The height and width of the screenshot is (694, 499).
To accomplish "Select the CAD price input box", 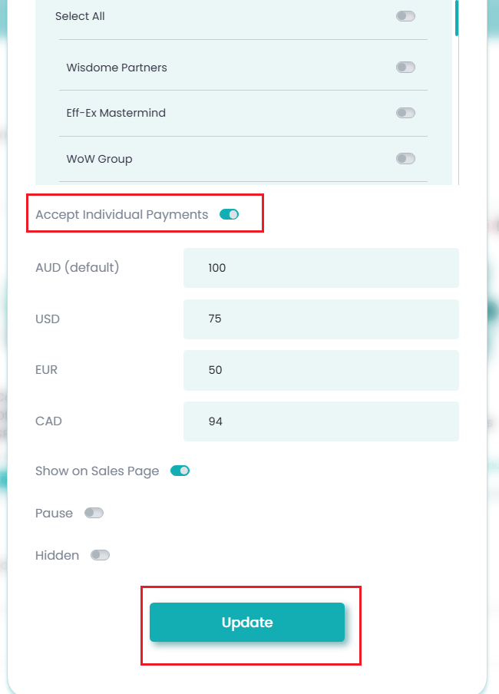I will click(x=321, y=421).
